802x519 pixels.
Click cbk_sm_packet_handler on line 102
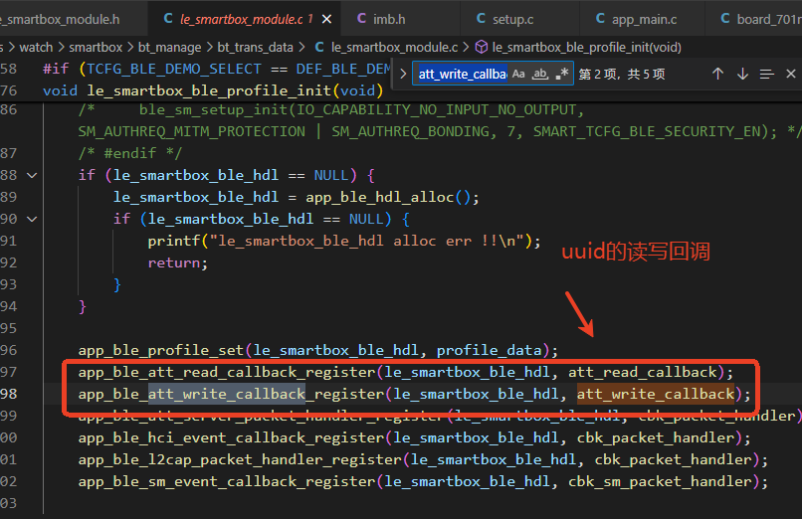(661, 481)
